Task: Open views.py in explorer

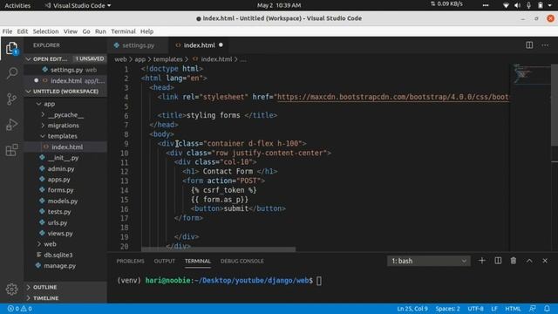Action: click(x=65, y=234)
